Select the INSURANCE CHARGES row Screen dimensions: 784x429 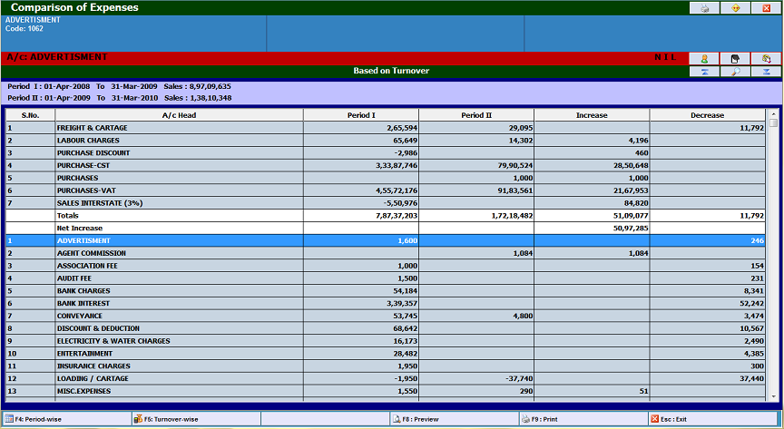(386, 366)
